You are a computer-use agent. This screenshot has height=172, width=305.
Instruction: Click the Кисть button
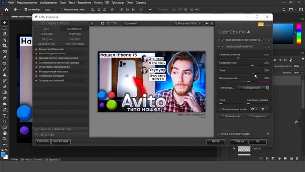[x=216, y=141]
